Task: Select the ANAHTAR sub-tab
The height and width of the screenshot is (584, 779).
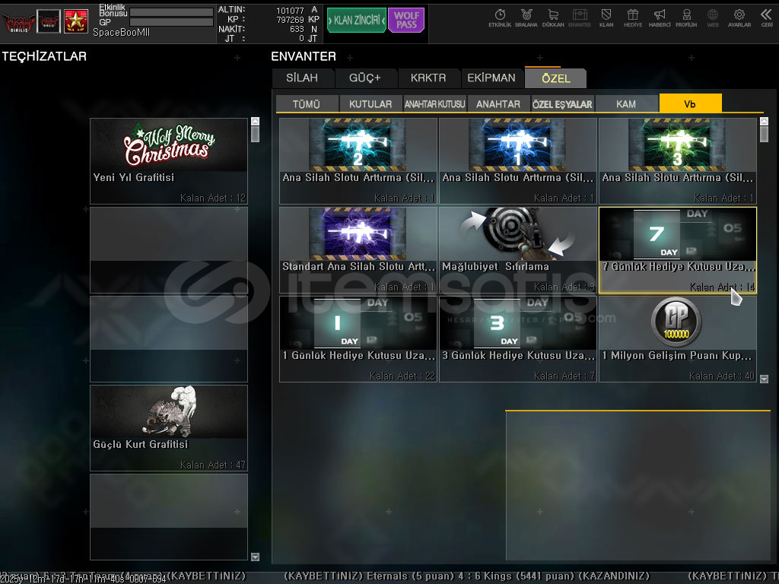Action: (498, 104)
